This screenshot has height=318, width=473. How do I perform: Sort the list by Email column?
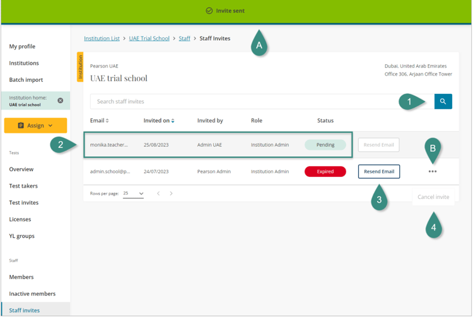click(x=99, y=120)
